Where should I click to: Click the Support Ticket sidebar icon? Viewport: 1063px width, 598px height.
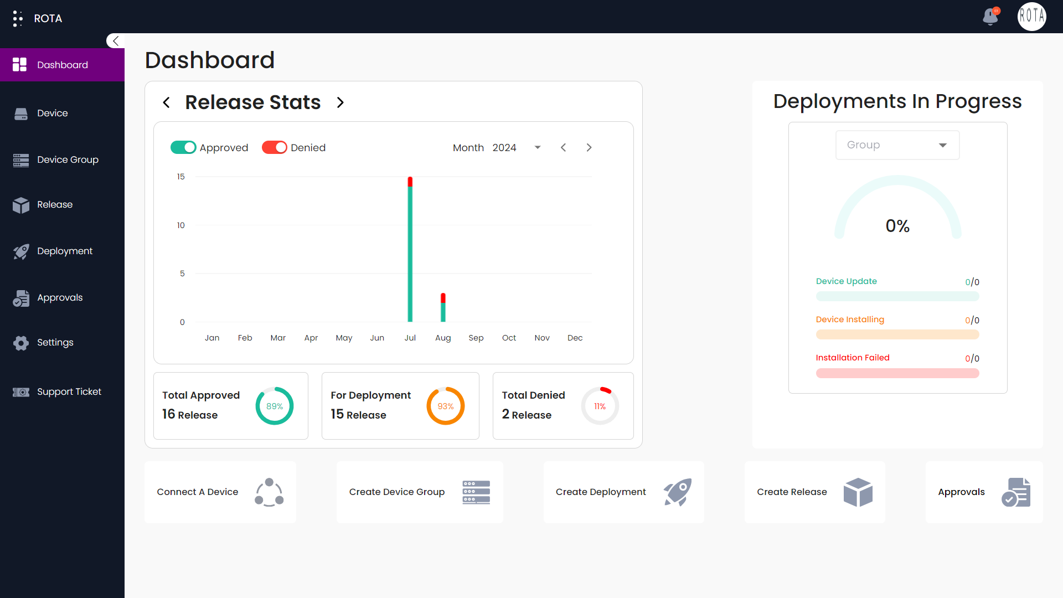coord(22,391)
